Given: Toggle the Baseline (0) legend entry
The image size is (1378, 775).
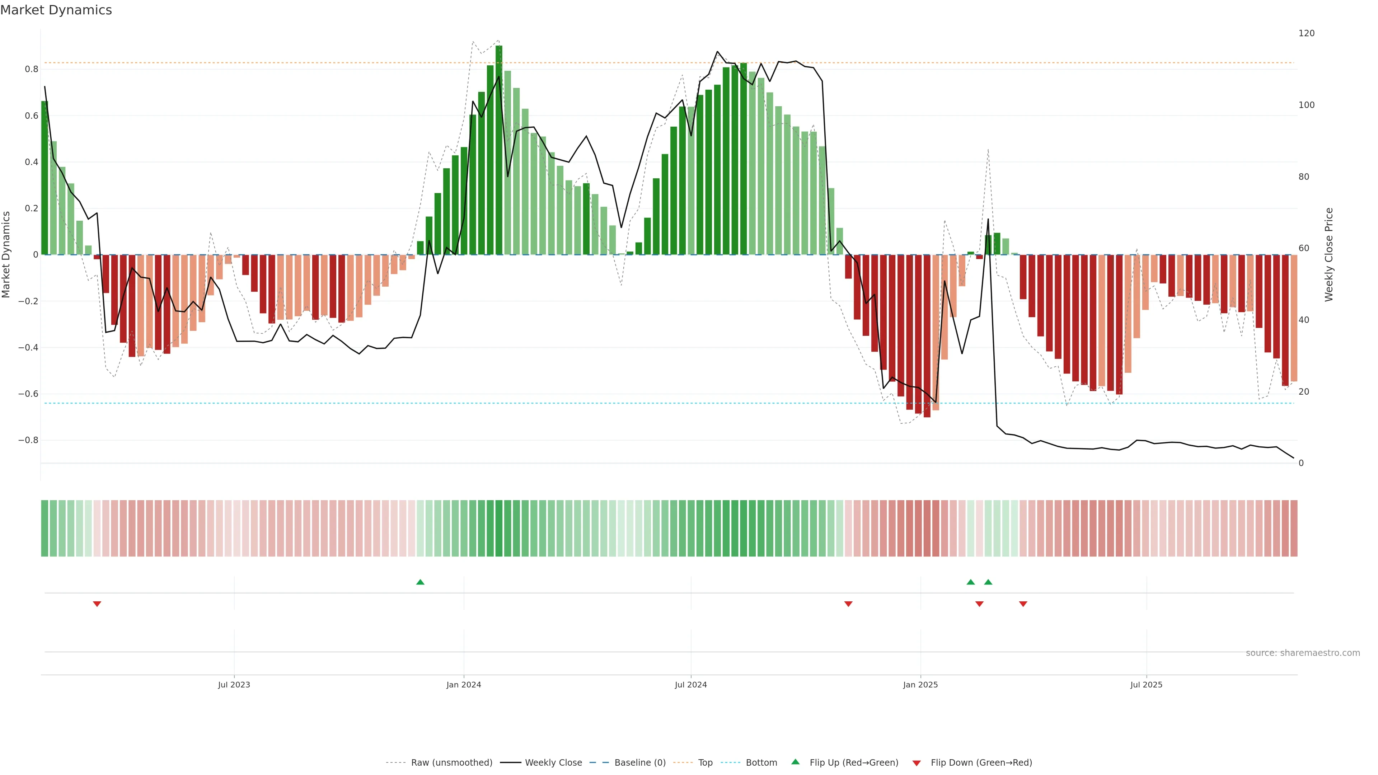Looking at the screenshot, I should 640,763.
